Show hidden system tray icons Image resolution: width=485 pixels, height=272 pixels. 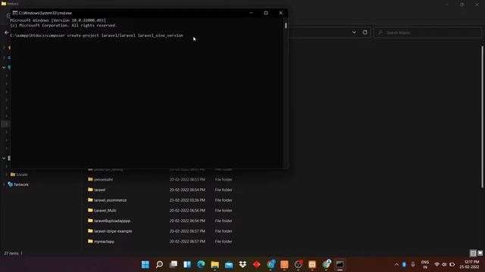tap(396, 264)
